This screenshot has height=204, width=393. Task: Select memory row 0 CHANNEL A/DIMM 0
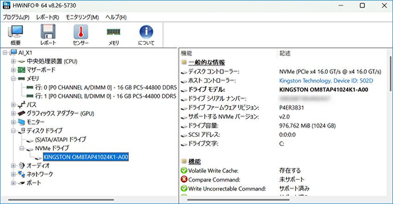coord(106,87)
